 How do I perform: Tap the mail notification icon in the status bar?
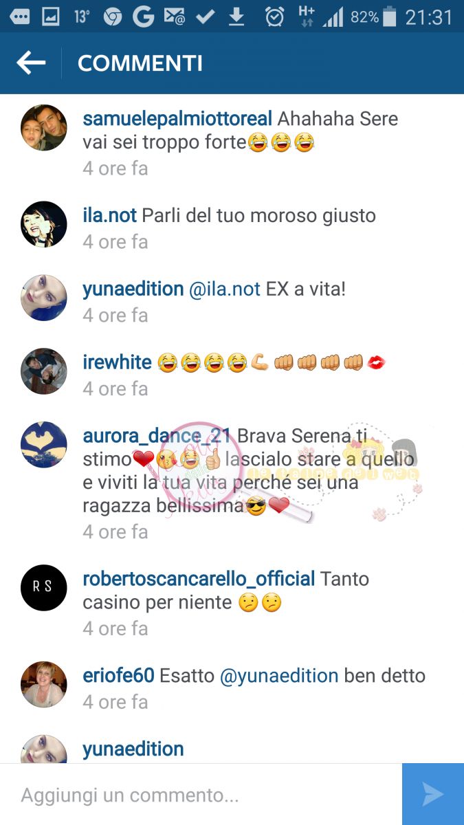175,16
